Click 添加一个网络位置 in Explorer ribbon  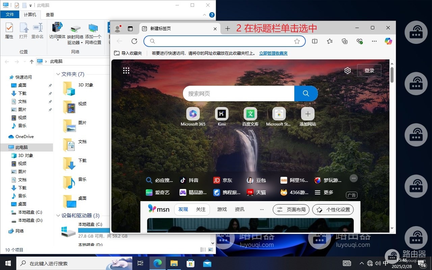pyautogui.click(x=93, y=34)
